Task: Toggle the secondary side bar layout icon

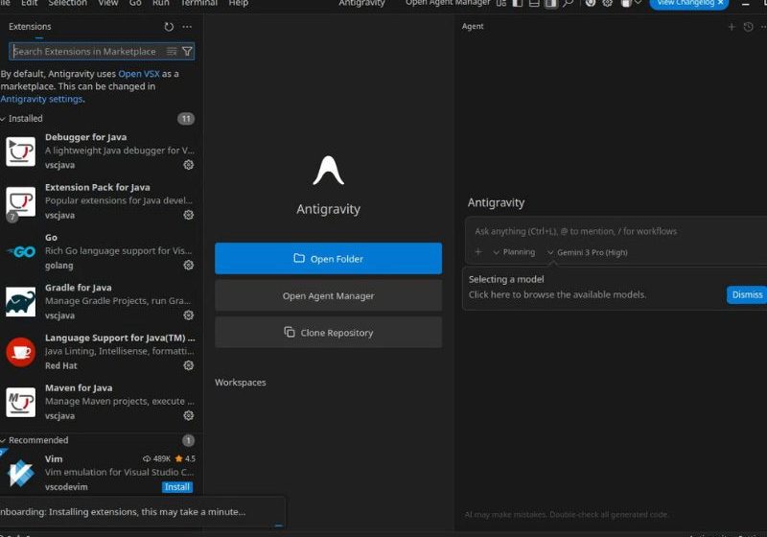Action: click(551, 3)
